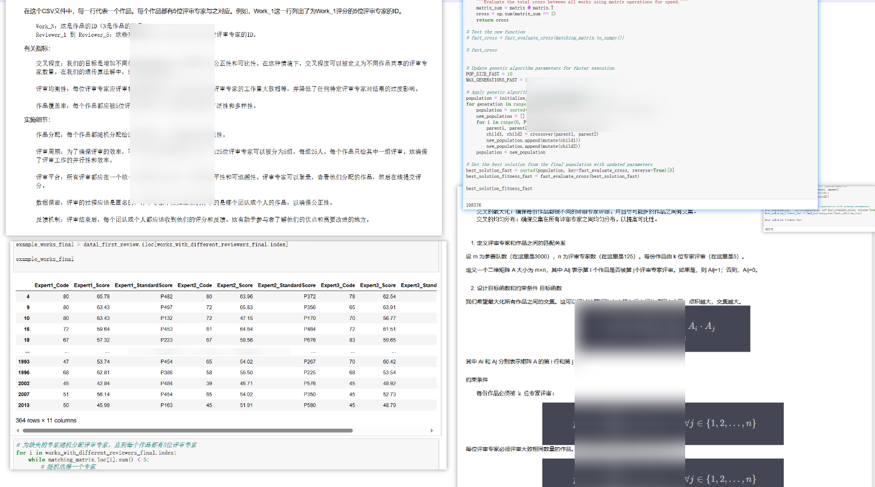The image size is (875, 487).
Task: Click the cell value P482
Action: 167,297
